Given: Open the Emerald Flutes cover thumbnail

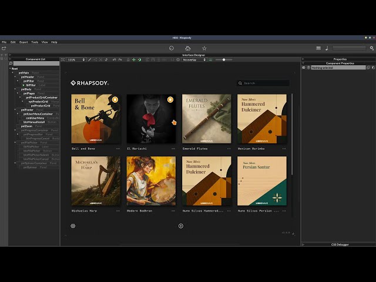Looking at the screenshot, I should click(206, 119).
